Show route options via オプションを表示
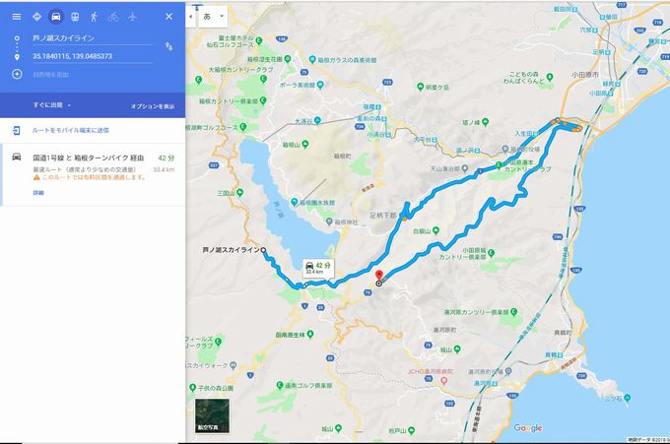The width and height of the screenshot is (670, 444). click(153, 106)
